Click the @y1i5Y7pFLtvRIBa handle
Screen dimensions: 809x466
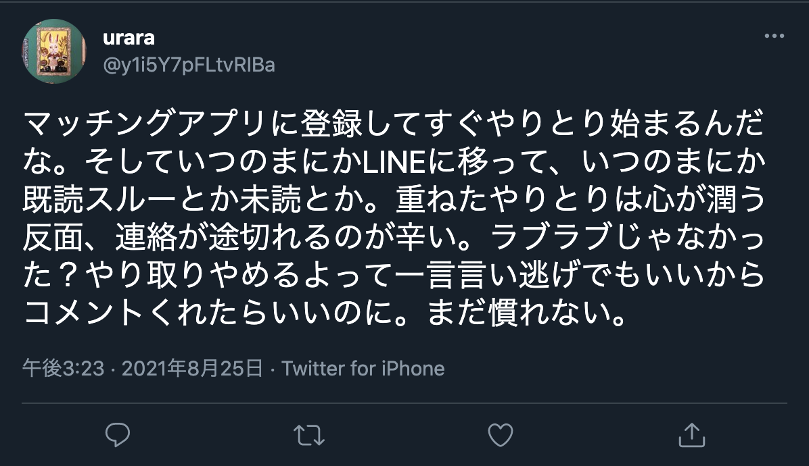[x=189, y=66]
